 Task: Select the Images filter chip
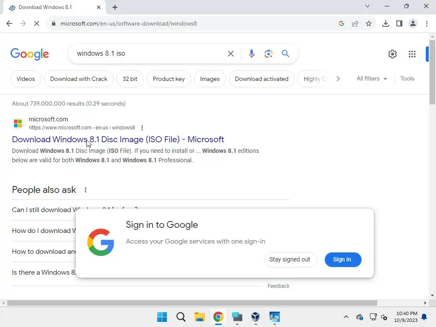(209, 79)
